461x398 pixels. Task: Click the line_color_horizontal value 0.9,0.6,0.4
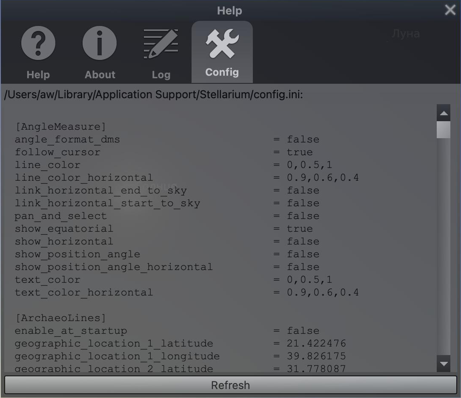[323, 178]
